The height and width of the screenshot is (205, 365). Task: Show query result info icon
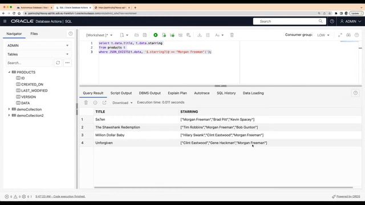coord(95,102)
